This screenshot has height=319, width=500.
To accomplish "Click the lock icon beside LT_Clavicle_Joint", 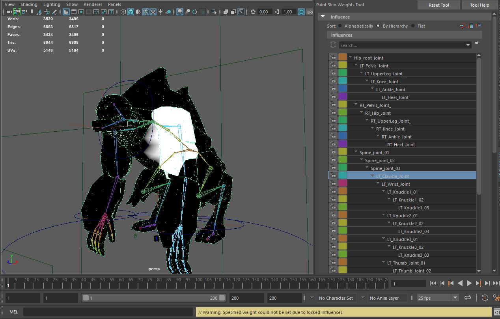I will (x=334, y=175).
